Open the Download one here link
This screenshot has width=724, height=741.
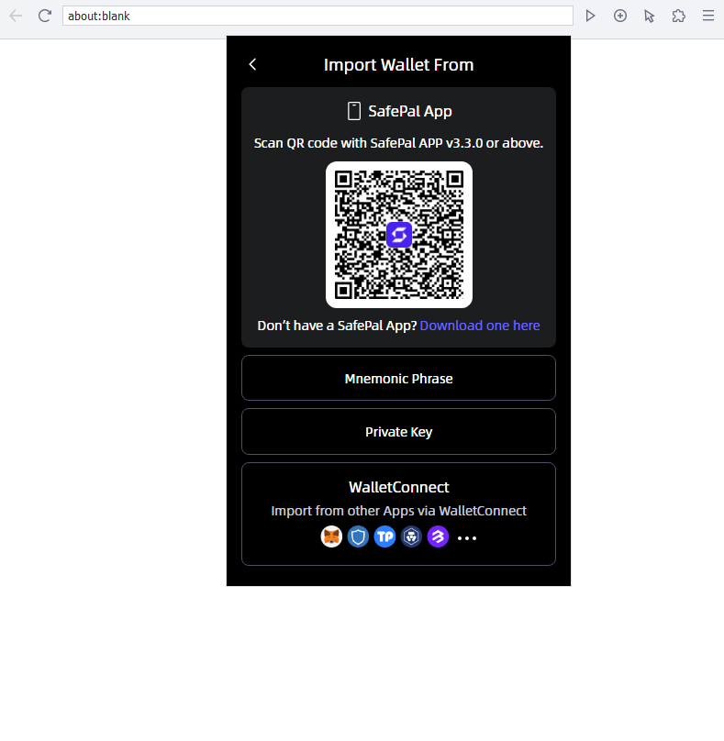click(x=480, y=326)
